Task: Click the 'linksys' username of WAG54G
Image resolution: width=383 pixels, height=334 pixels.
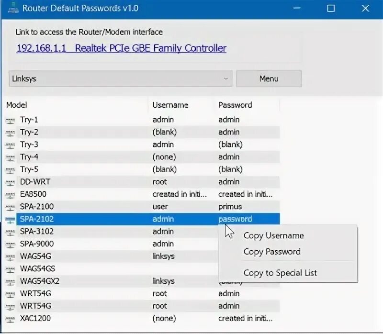Action: pos(163,256)
